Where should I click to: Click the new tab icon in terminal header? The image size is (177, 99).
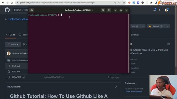(x=32, y=10)
